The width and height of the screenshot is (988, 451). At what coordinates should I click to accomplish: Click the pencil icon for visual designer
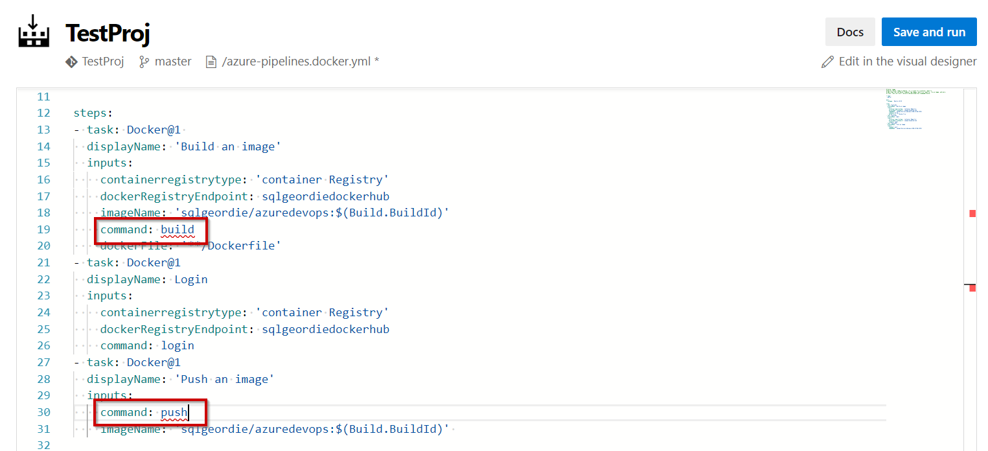827,62
